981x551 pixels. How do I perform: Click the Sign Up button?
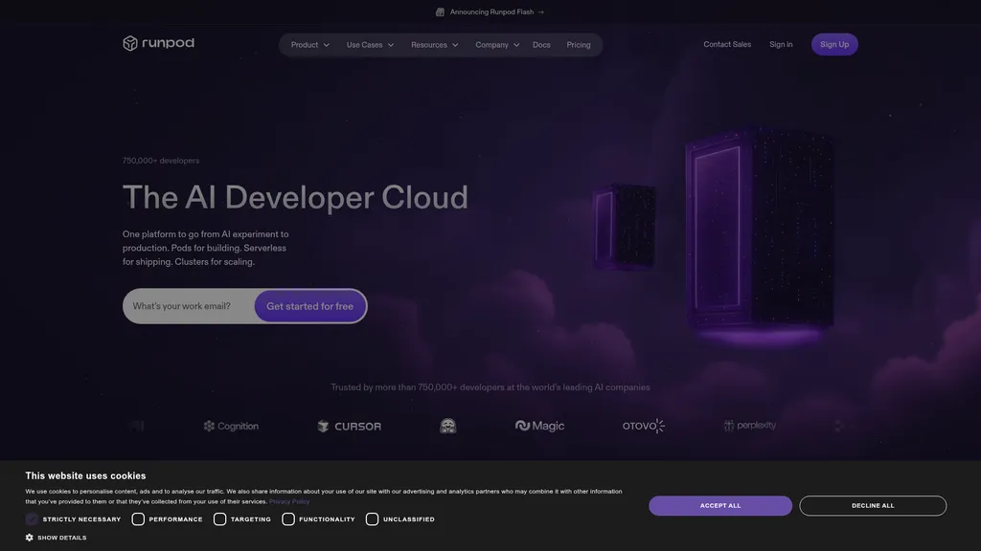point(834,44)
